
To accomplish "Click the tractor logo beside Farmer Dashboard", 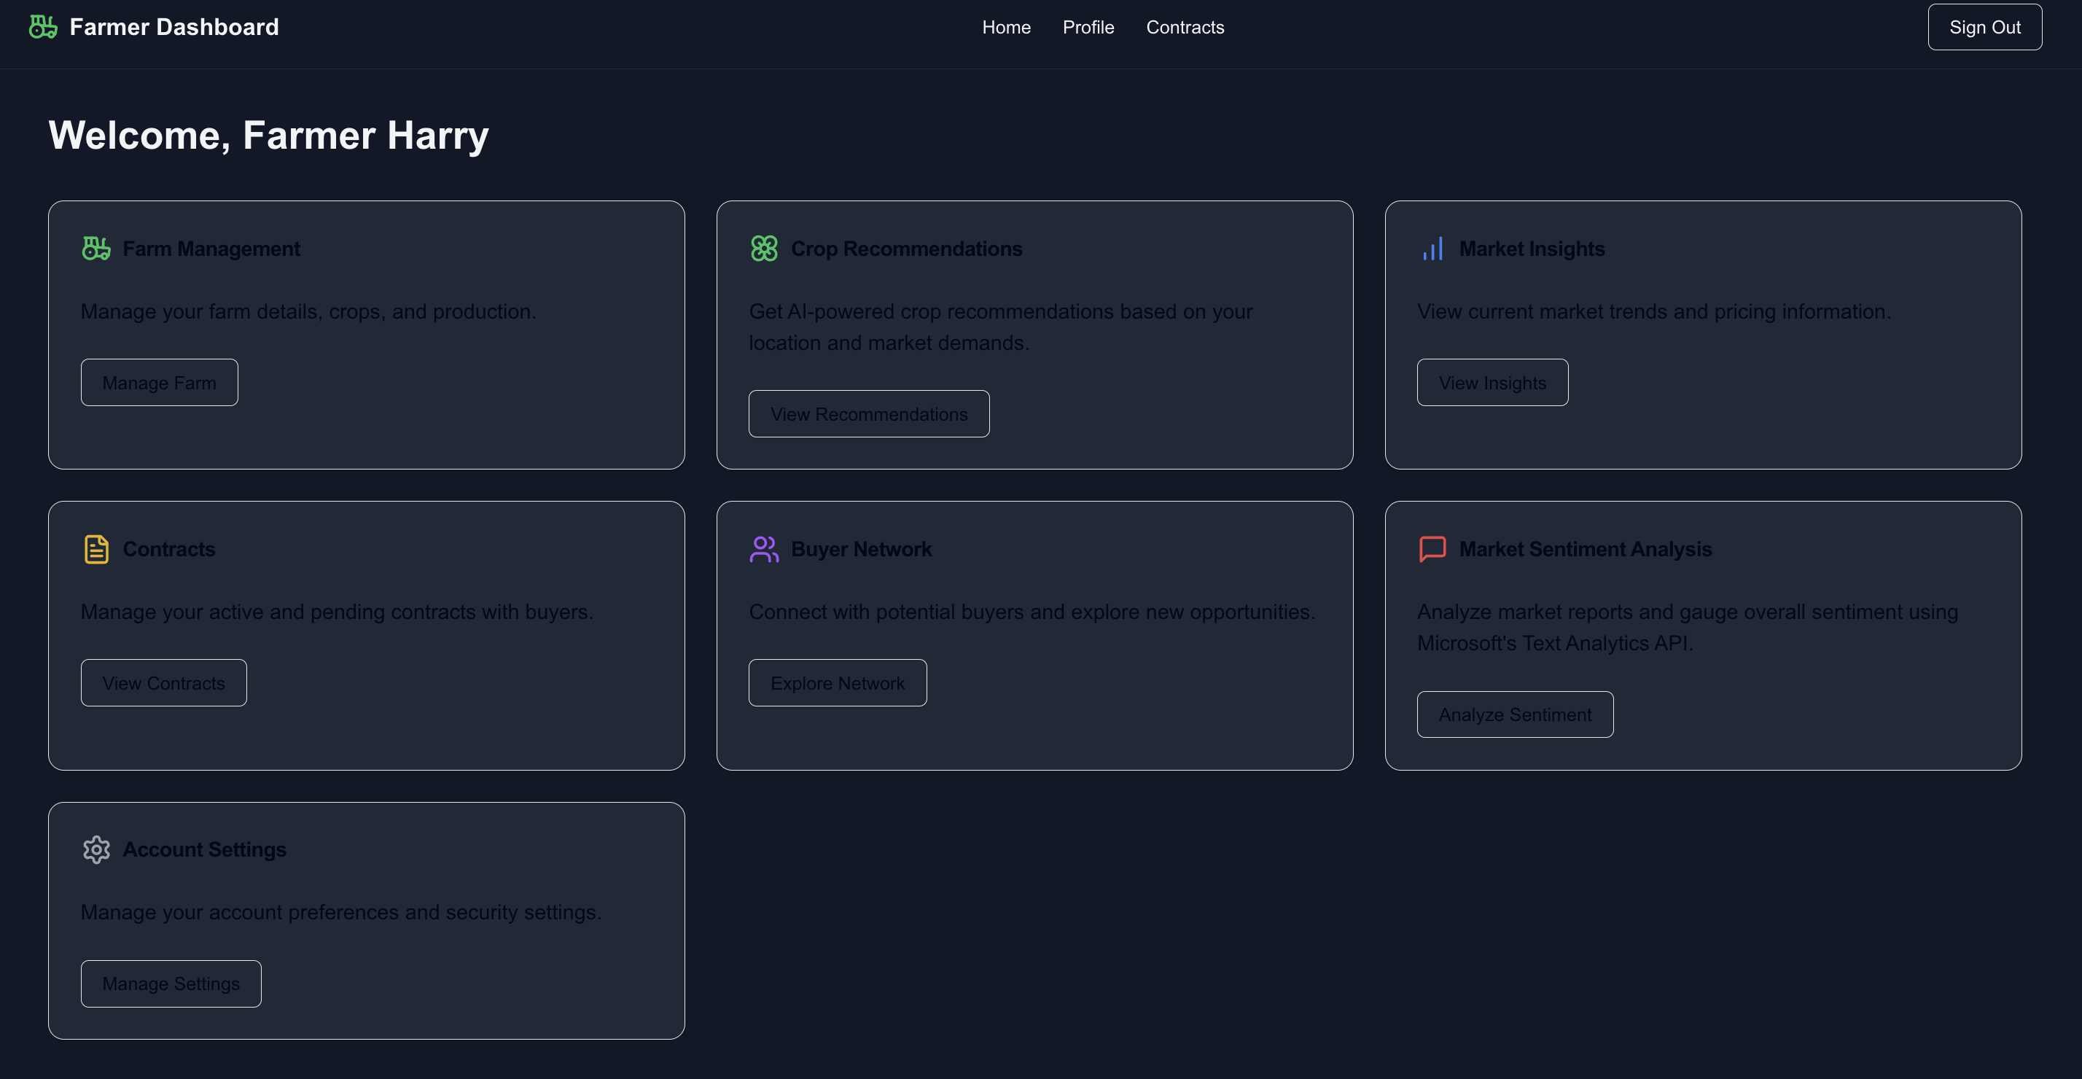I will point(43,27).
